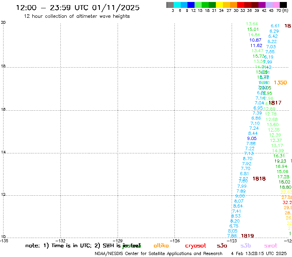Click the wave height value '6.61'
The height and width of the screenshot is (257, 292).
(x=275, y=26)
